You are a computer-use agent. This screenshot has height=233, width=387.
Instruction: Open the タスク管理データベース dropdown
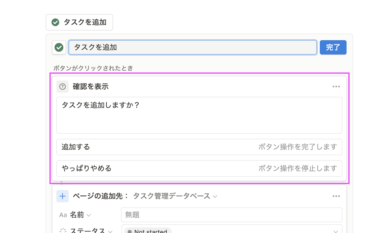coord(175,196)
